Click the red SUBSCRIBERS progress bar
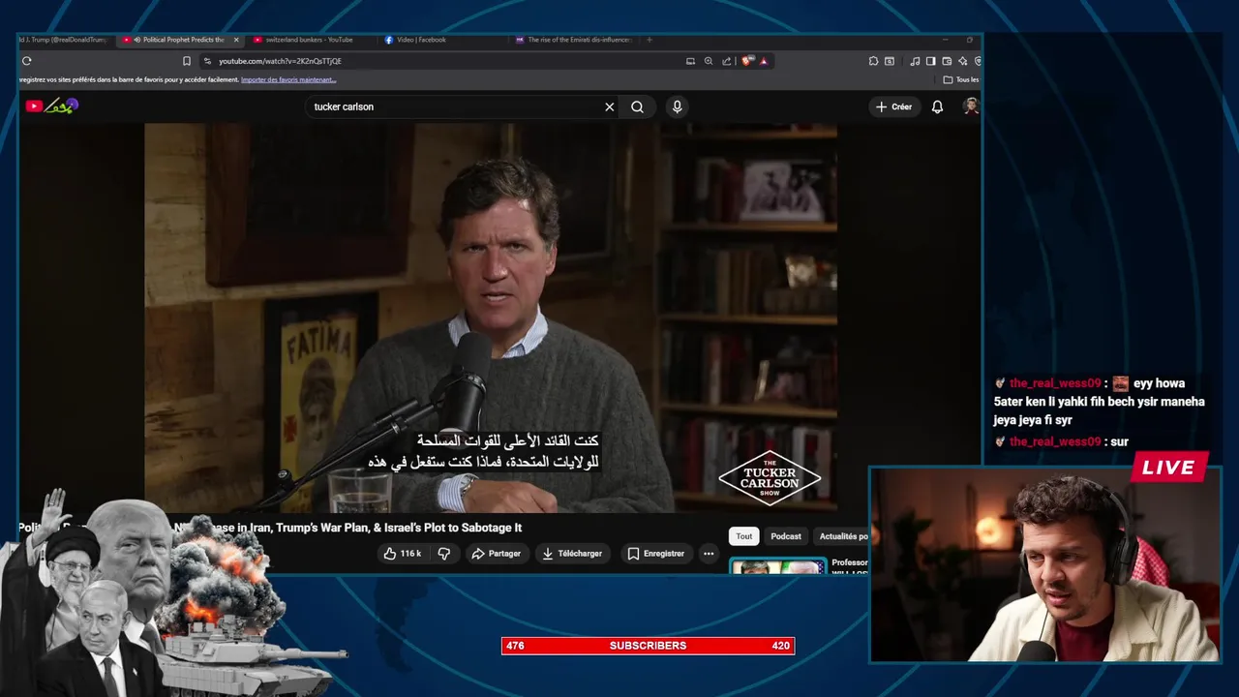The image size is (1239, 697). click(x=648, y=646)
